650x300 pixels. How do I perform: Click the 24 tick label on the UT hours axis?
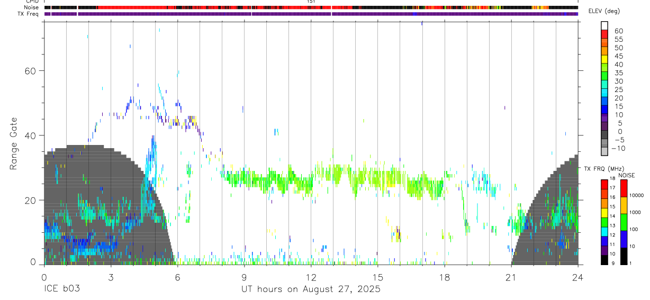pyautogui.click(x=578, y=277)
